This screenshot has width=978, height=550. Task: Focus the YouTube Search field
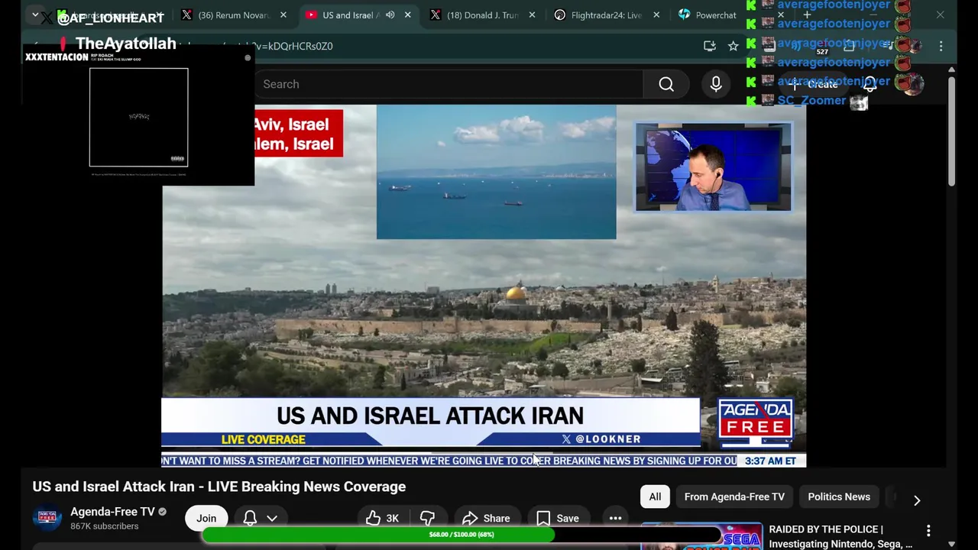pos(449,84)
